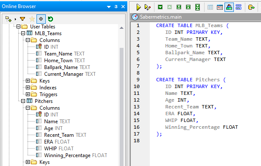Click the Sabermetrics.main data source compass icon
This screenshot has height=166, width=261.
click(135, 17)
